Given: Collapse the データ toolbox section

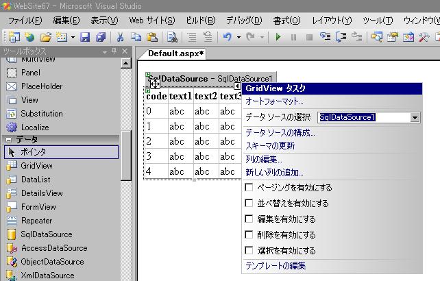Looking at the screenshot, I should point(9,140).
